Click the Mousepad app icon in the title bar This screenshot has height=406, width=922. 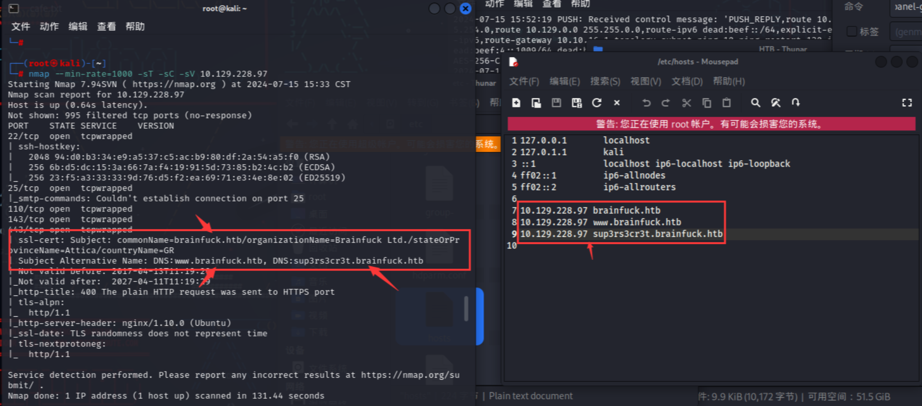pyautogui.click(x=514, y=62)
